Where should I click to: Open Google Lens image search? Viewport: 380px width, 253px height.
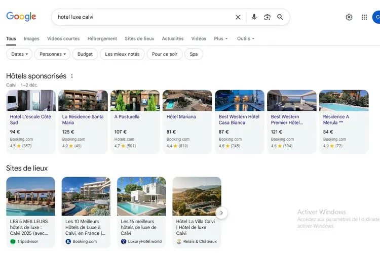click(268, 17)
